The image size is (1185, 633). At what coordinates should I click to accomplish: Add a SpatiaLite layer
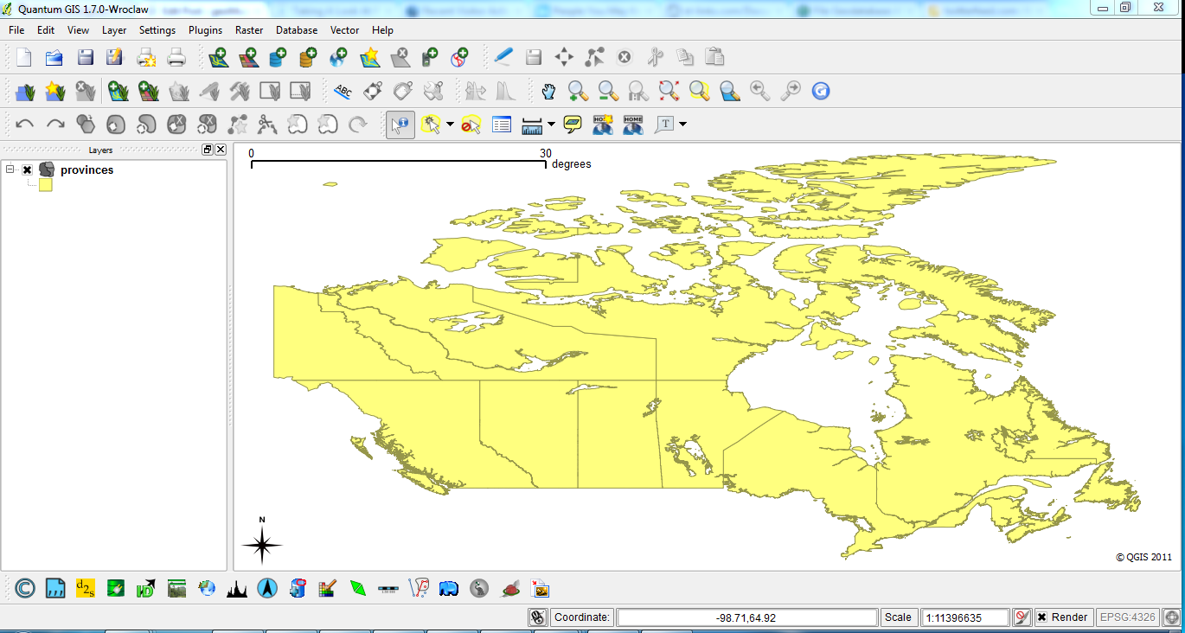(x=308, y=58)
